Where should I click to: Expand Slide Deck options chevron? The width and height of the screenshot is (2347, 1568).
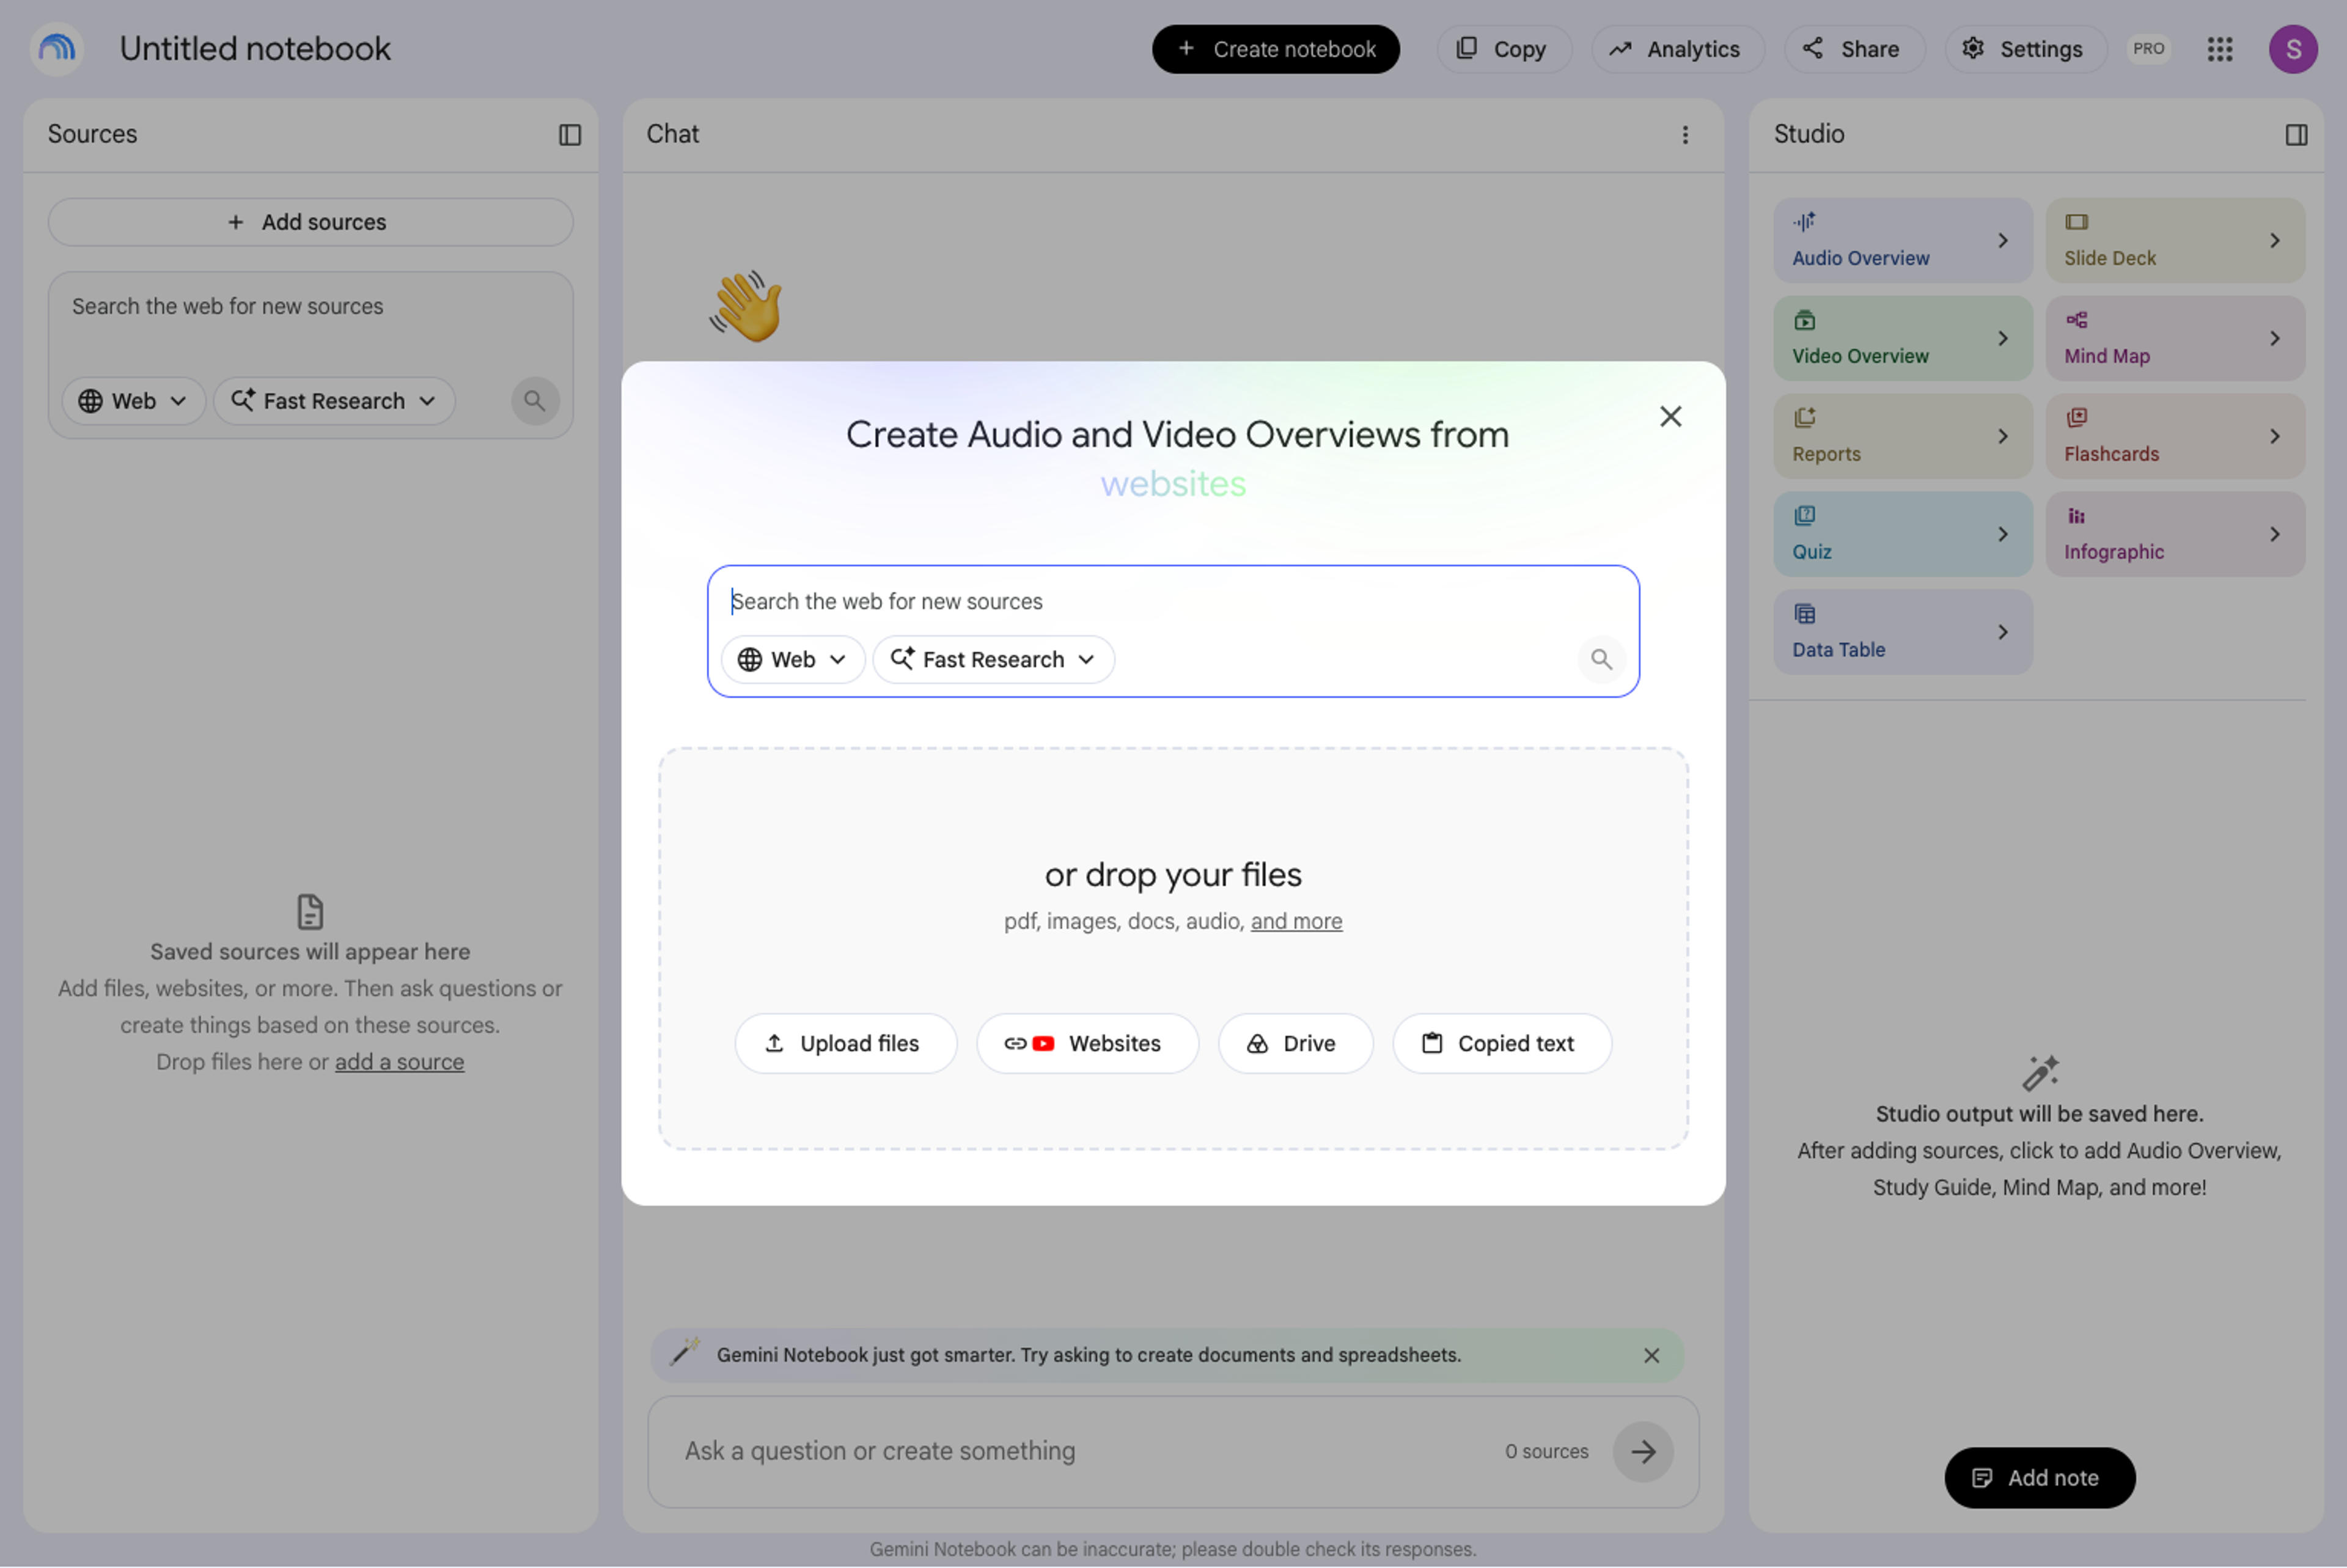tap(2275, 241)
